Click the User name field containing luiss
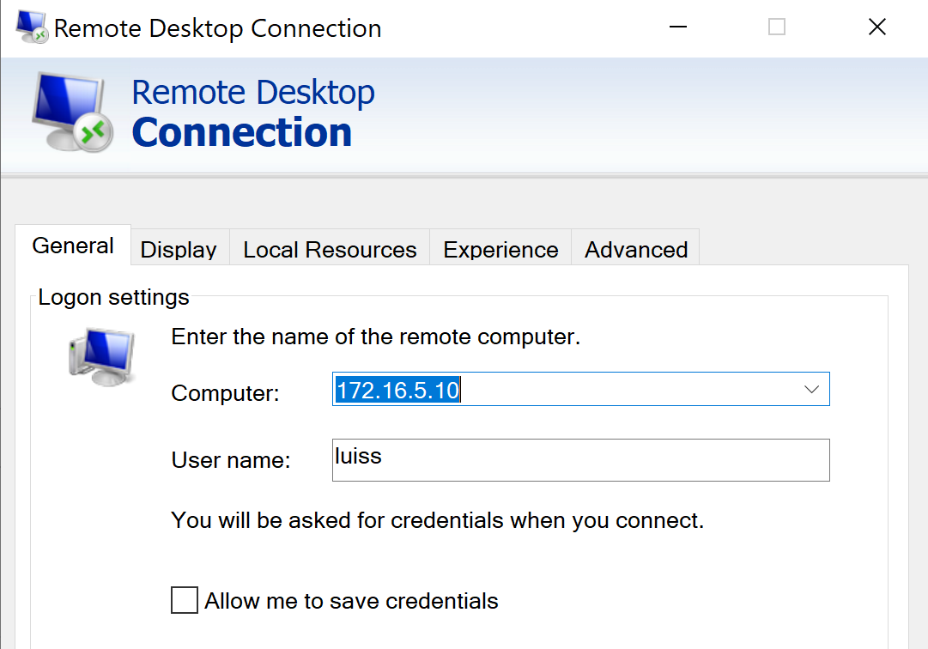Viewport: 928px width, 649px height. 580,460
